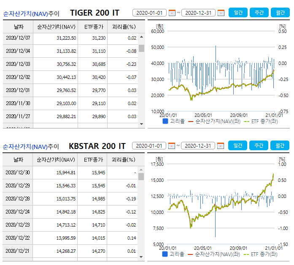Click red 순자산가치(NAV) legend line in TIGER chart
The height and width of the screenshot is (265, 294).
click(x=191, y=122)
